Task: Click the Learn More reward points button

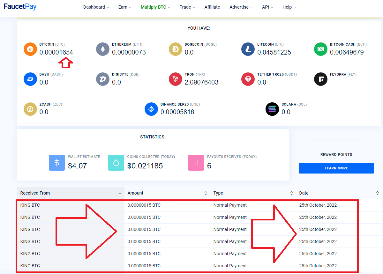Action: point(336,168)
